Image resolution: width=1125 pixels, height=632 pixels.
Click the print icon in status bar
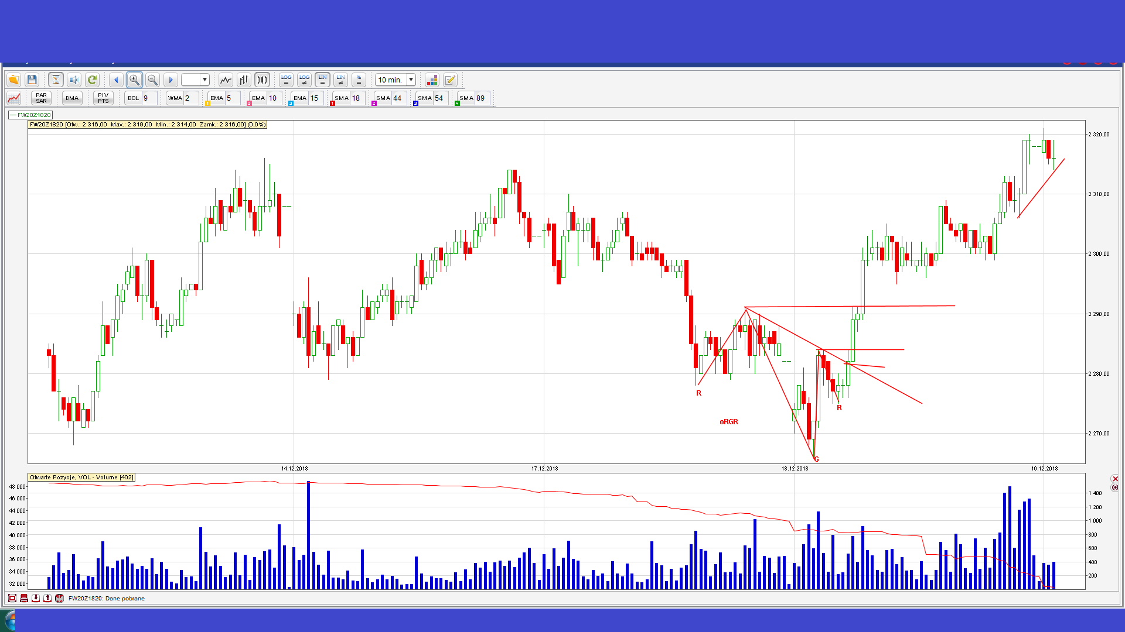(x=24, y=598)
